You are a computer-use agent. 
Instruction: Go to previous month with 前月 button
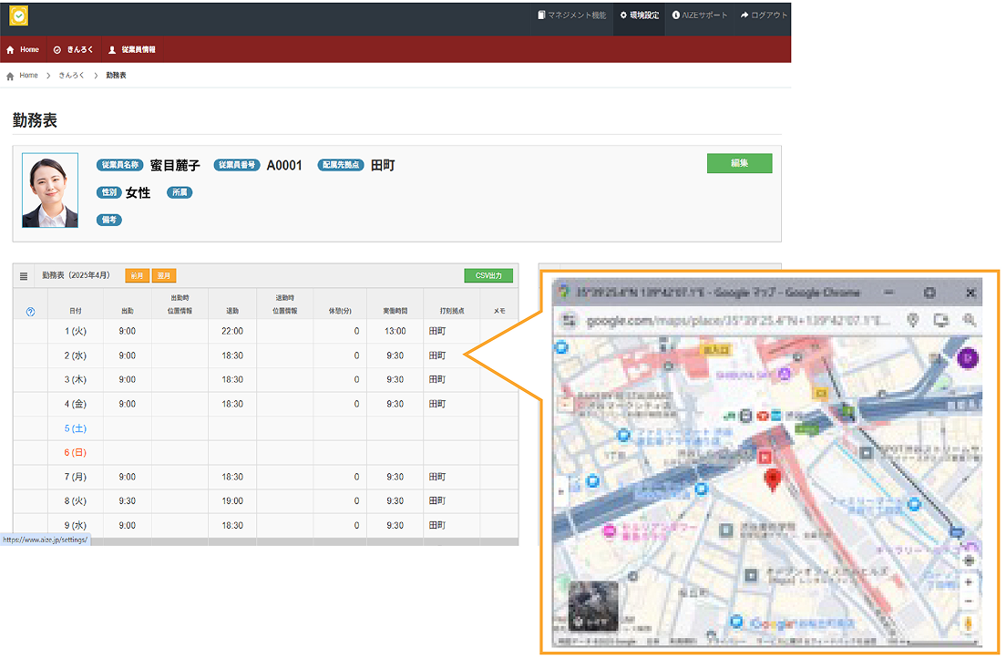pyautogui.click(x=137, y=275)
